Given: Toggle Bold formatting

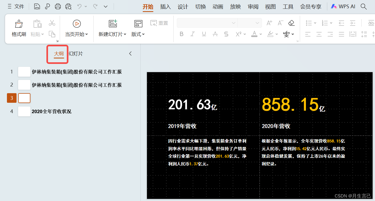Looking at the screenshot, I should pyautogui.click(x=182, y=34).
